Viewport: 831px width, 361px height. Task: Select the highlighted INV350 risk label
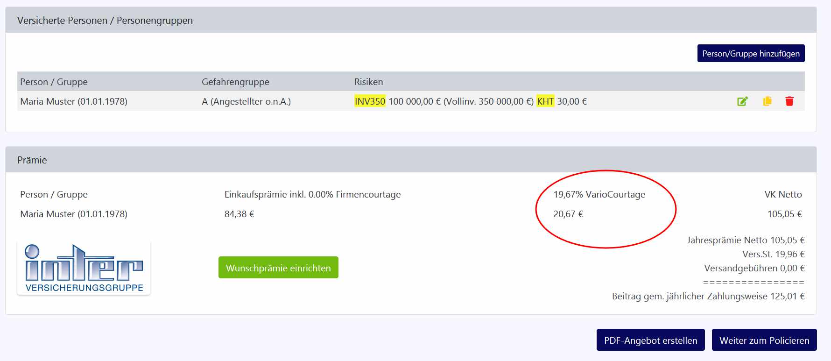pyautogui.click(x=370, y=101)
